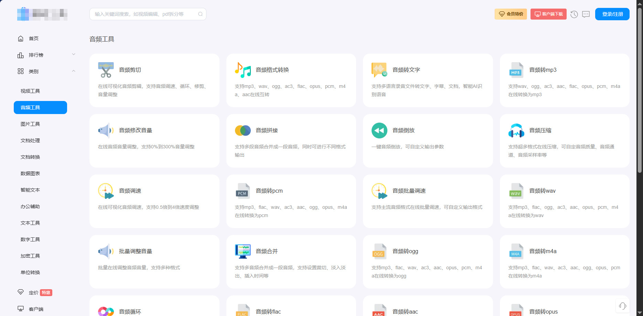Open the 音频转pcm file icon

[243, 191]
